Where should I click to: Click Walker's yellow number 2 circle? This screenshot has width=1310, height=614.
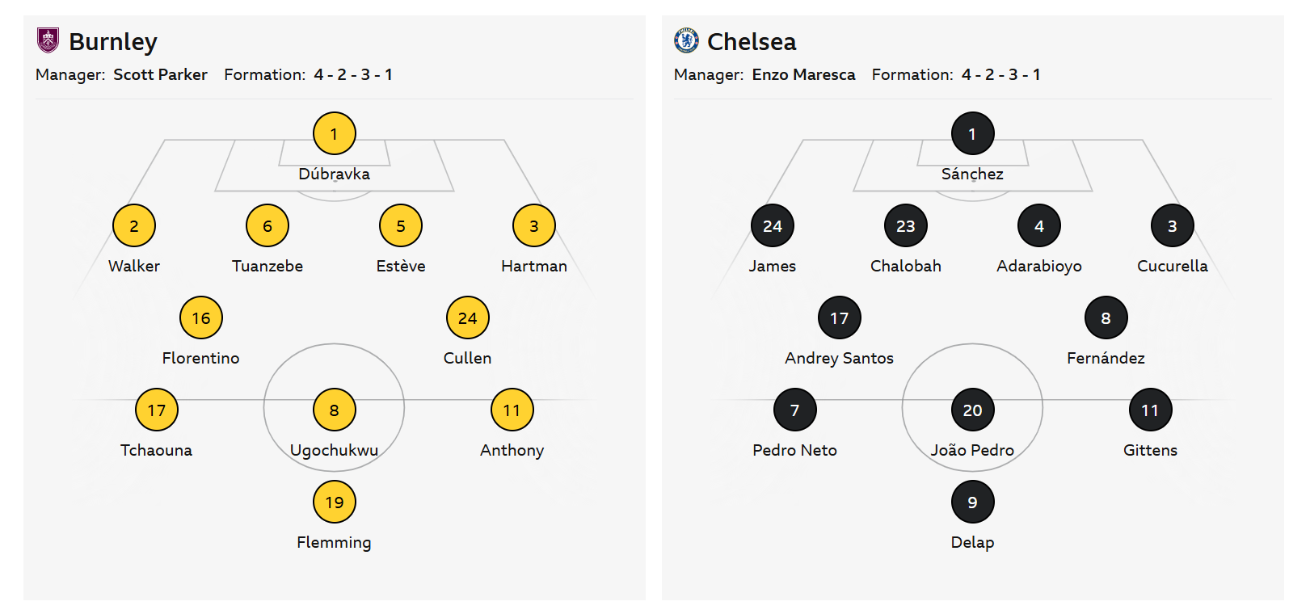pyautogui.click(x=134, y=225)
